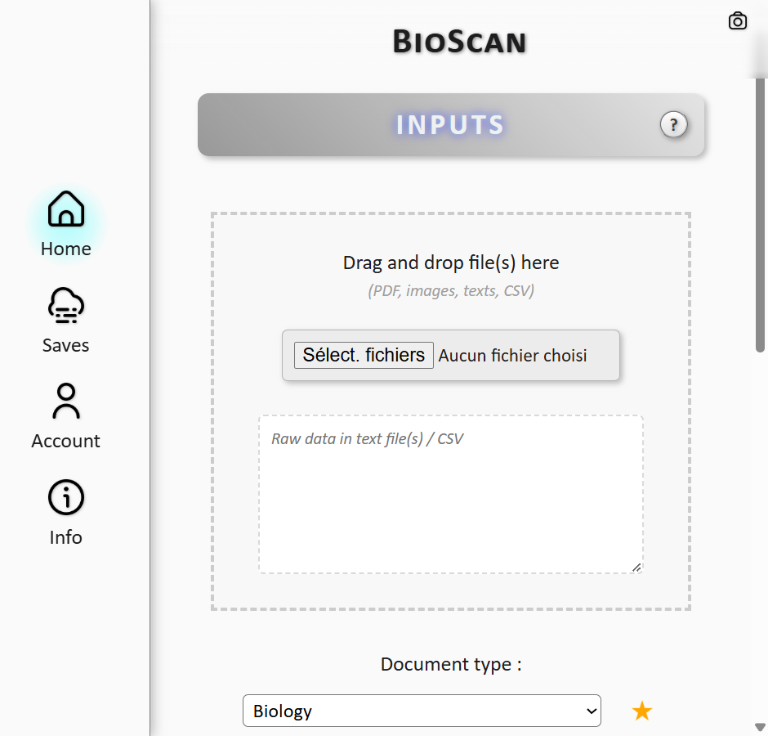Activate the Home navigation highlight
Screen dimensions: 768x736
point(65,221)
